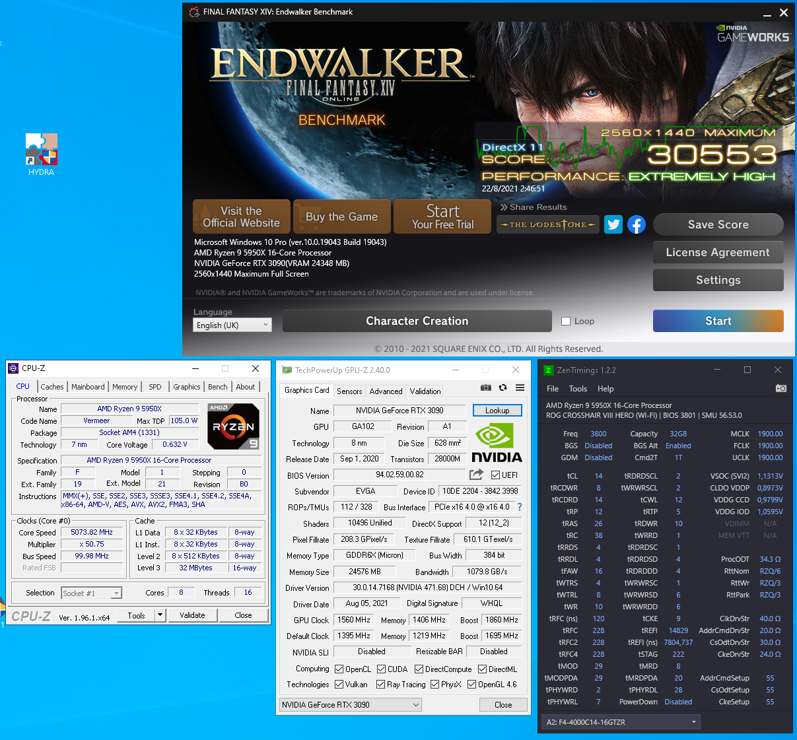Click the Lookup button in GPU-Z
Image resolution: width=797 pixels, height=740 pixels.
(x=497, y=411)
